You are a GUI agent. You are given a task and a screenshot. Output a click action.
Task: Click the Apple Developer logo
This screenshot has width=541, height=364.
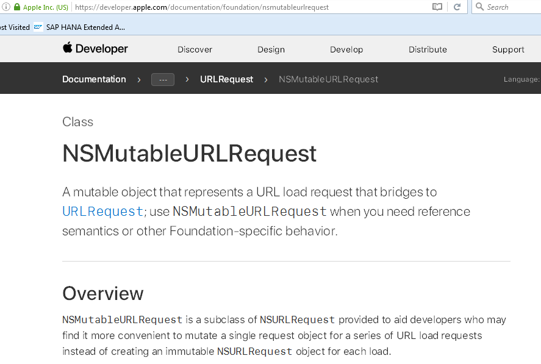[95, 49]
